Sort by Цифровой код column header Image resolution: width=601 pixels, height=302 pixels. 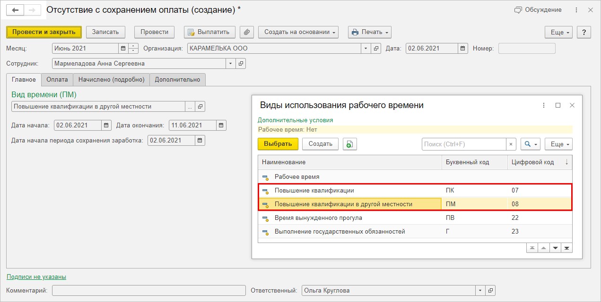pos(540,162)
